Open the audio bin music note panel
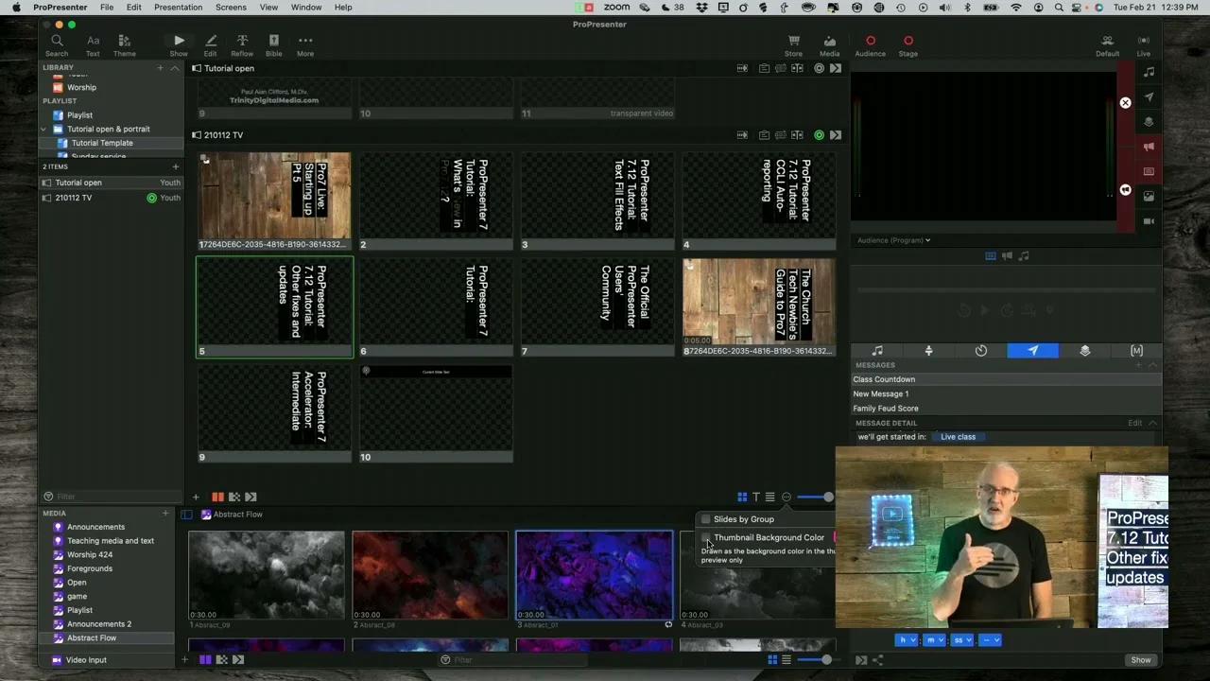This screenshot has height=681, width=1210. coord(876,351)
